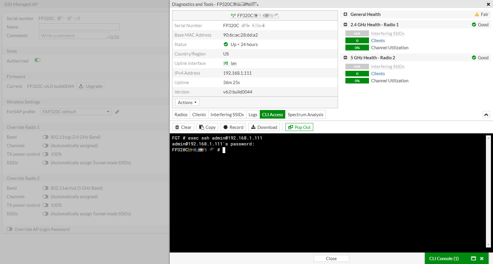Toggle Override Radio 2 Band switch
The width and height of the screenshot is (493, 264).
pos(45,188)
